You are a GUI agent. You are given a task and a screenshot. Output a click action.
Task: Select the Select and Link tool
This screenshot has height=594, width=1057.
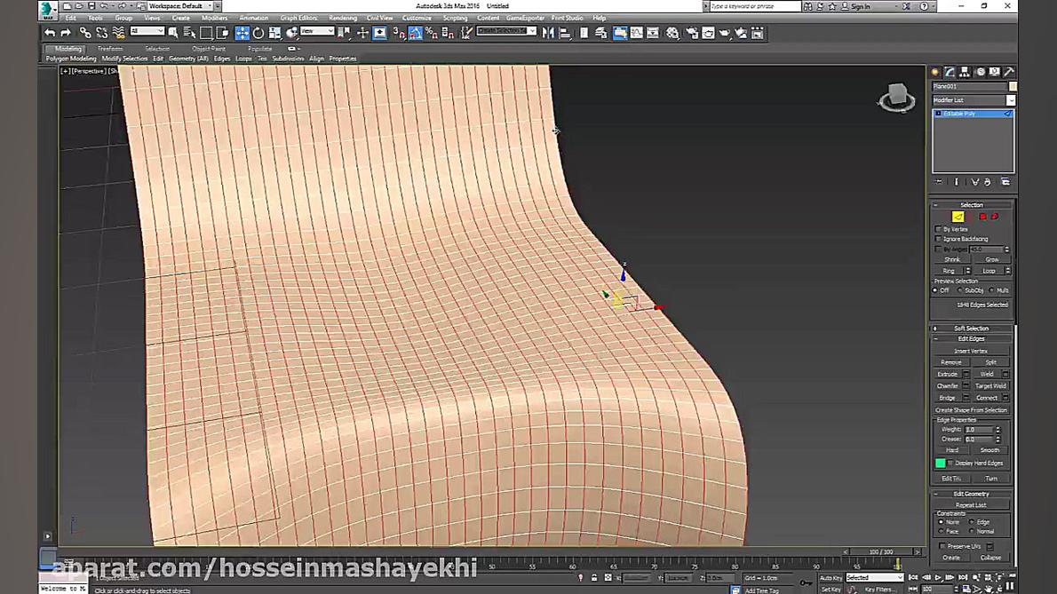pyautogui.click(x=85, y=32)
